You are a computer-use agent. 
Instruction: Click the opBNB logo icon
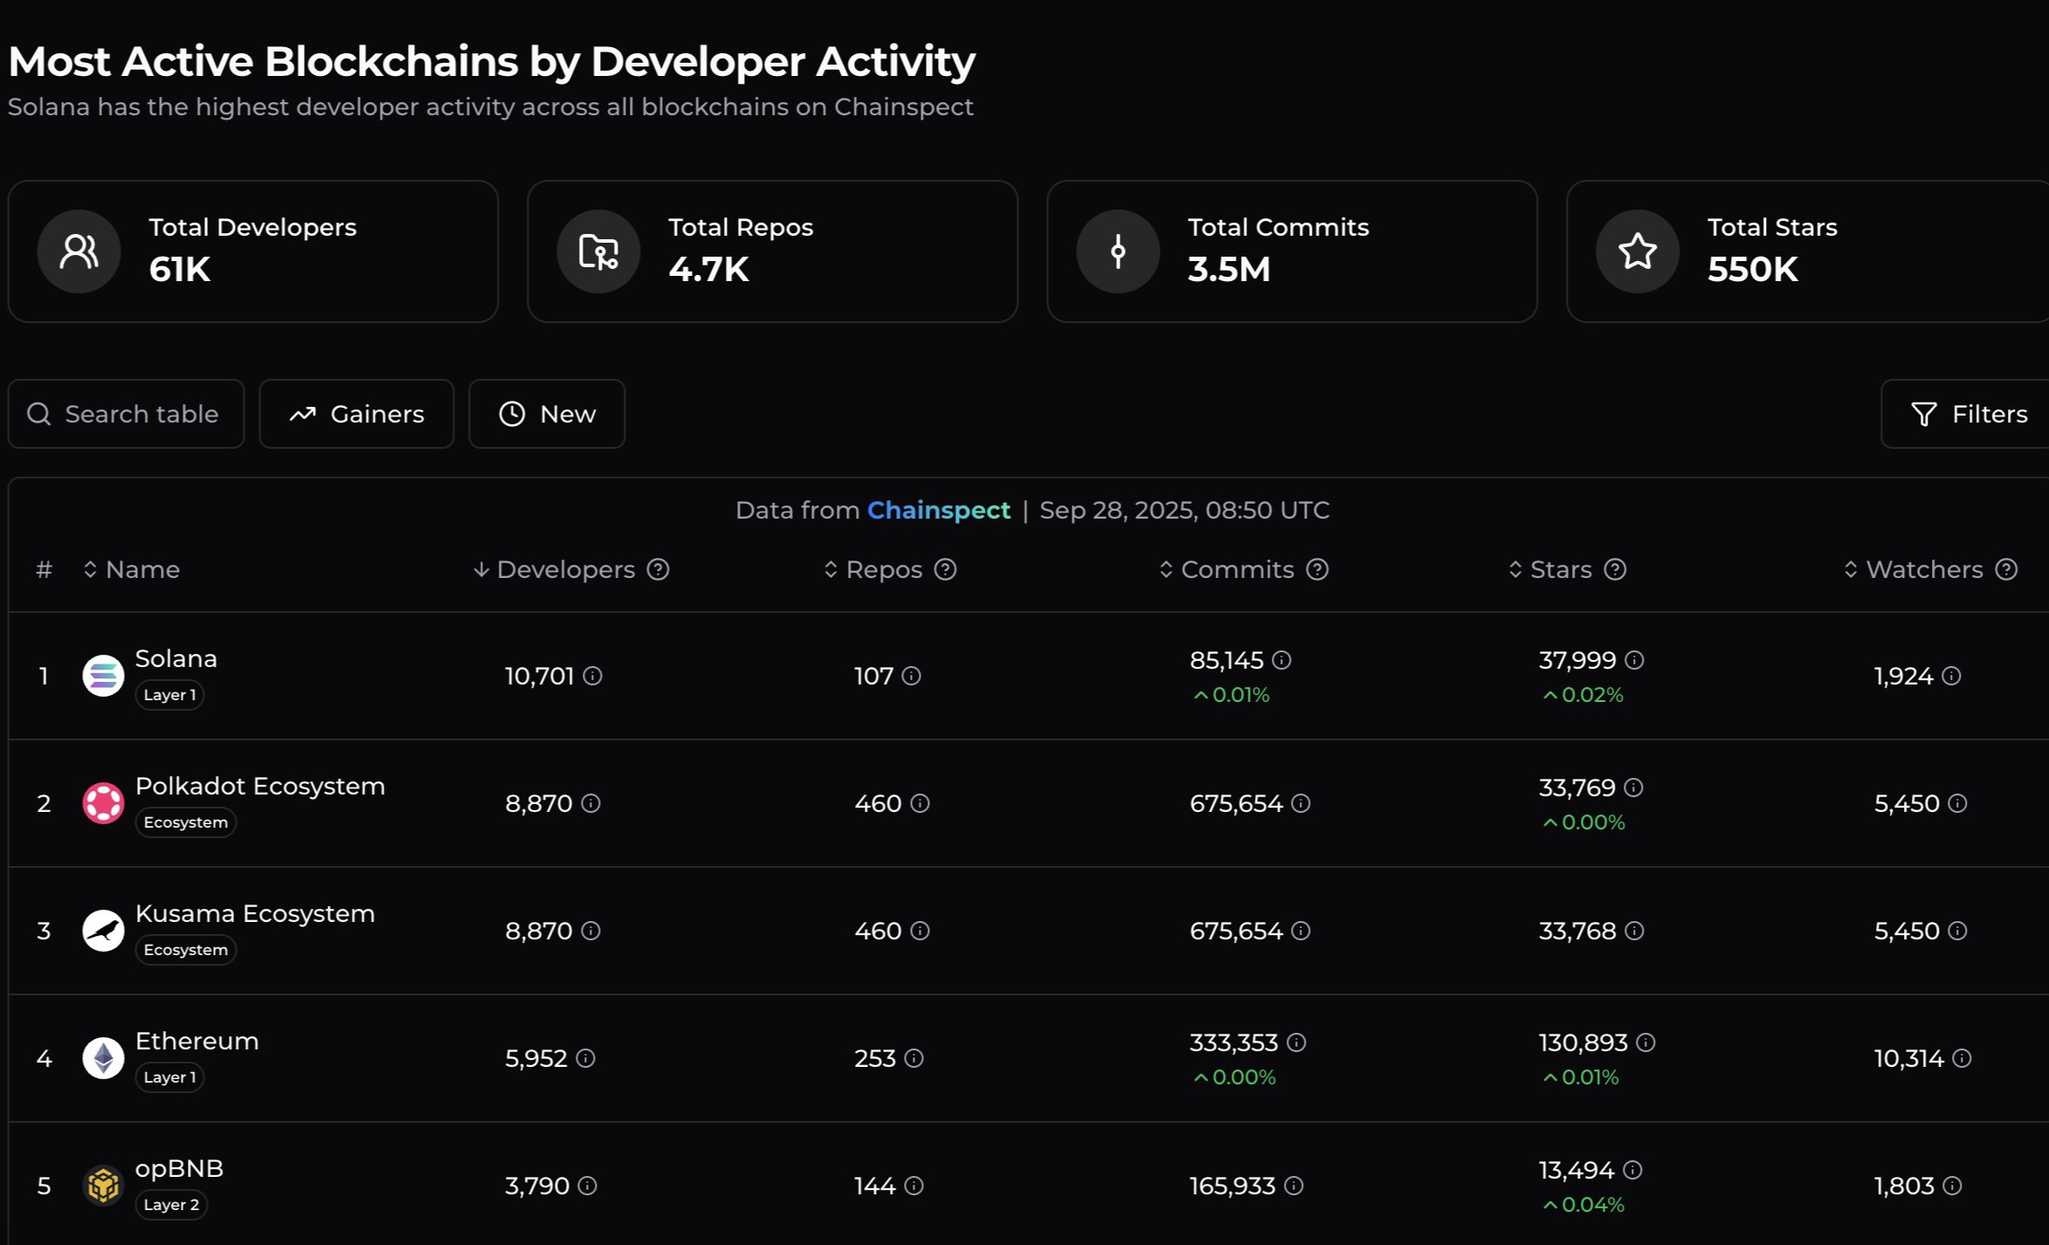pyautogui.click(x=103, y=1186)
